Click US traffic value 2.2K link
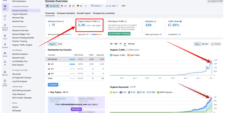Viewport: 225px width, 113px height. [91, 64]
